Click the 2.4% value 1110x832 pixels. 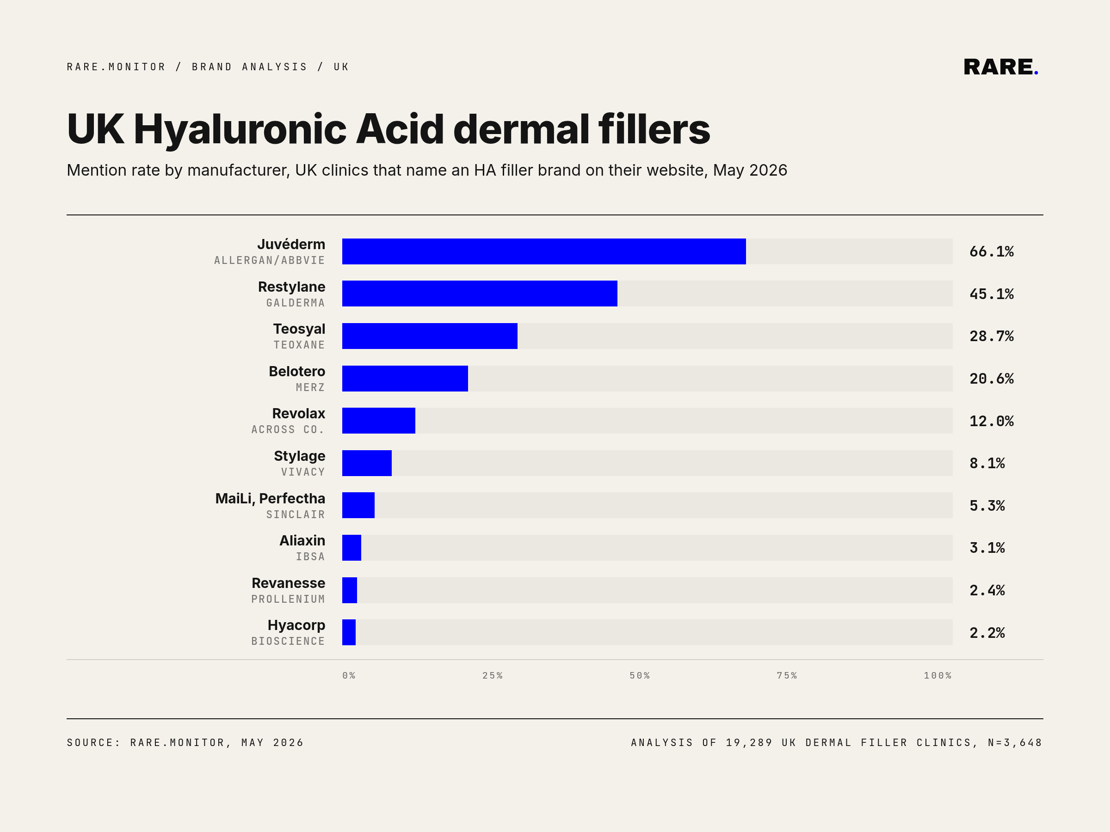coord(987,591)
